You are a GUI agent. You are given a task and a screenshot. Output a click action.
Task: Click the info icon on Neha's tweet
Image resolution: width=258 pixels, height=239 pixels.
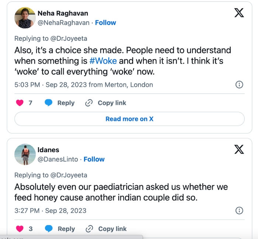point(239,85)
